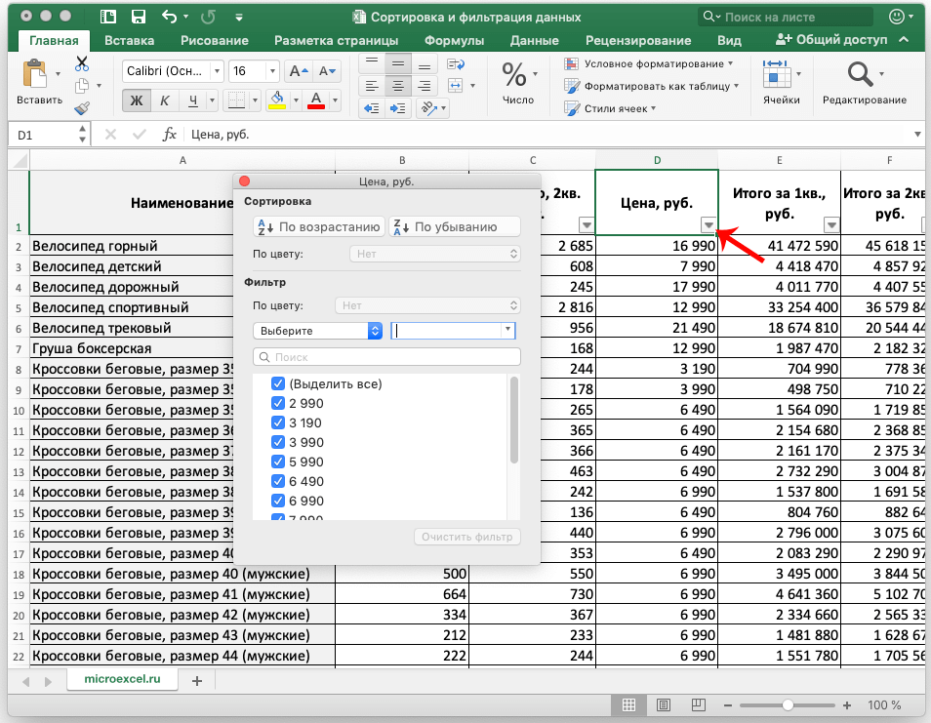Image resolution: width=931 pixels, height=723 pixels.
Task: Add a new sheet with plus button
Action: coord(197,681)
